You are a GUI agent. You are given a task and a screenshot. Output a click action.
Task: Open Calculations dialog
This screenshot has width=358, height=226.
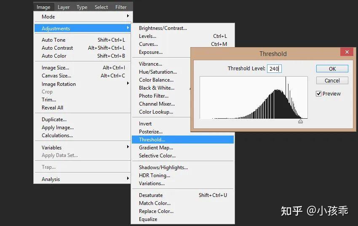point(83,135)
